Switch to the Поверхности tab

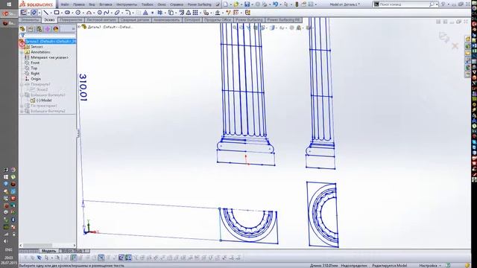71,20
